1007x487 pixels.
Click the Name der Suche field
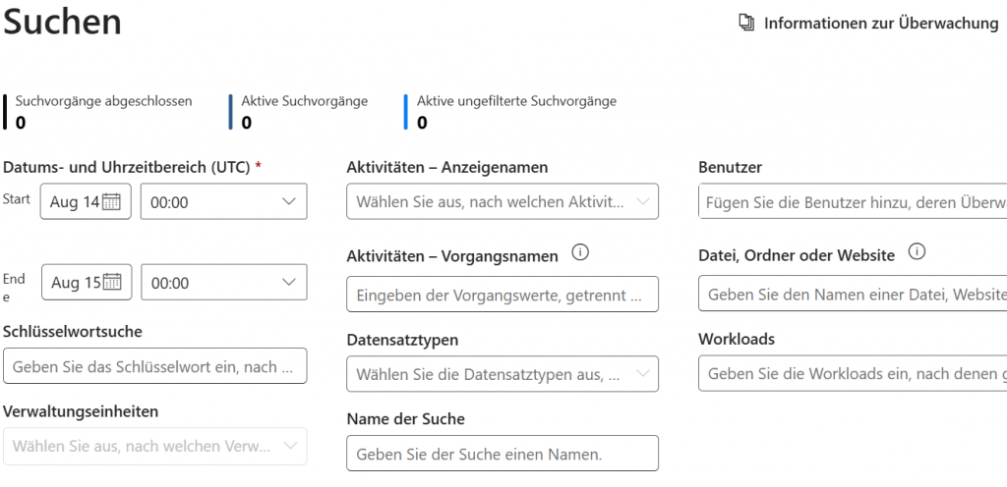click(502, 454)
